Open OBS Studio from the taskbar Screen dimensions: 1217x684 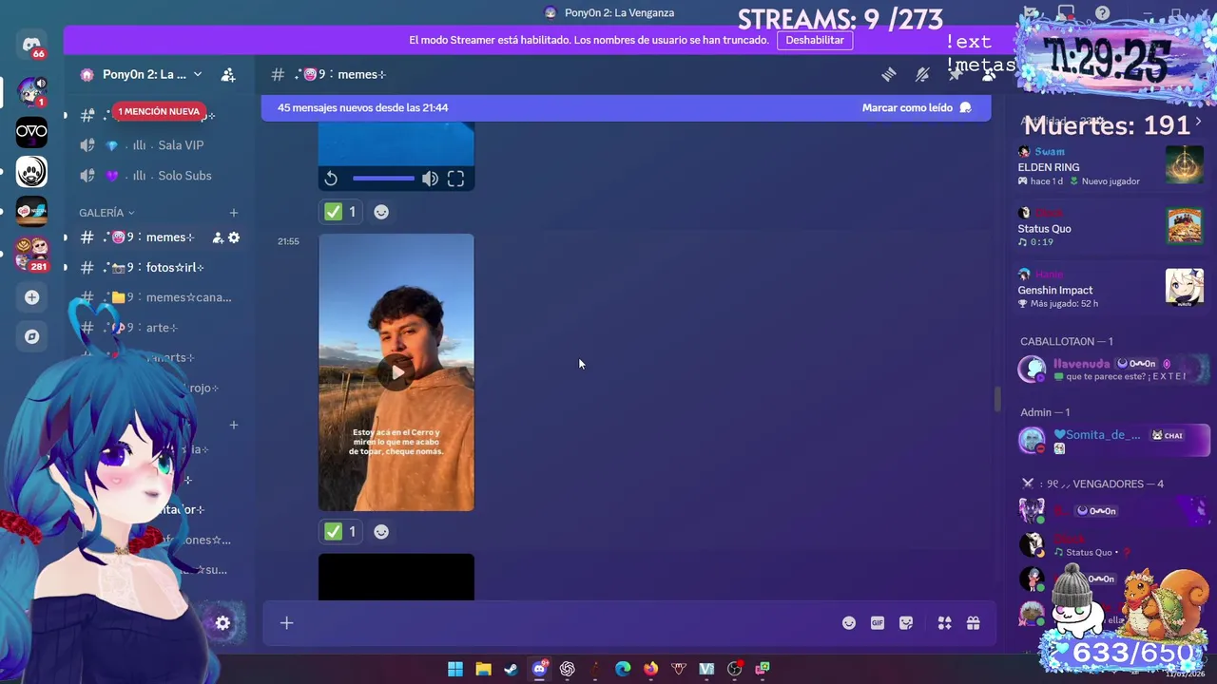coord(734,669)
